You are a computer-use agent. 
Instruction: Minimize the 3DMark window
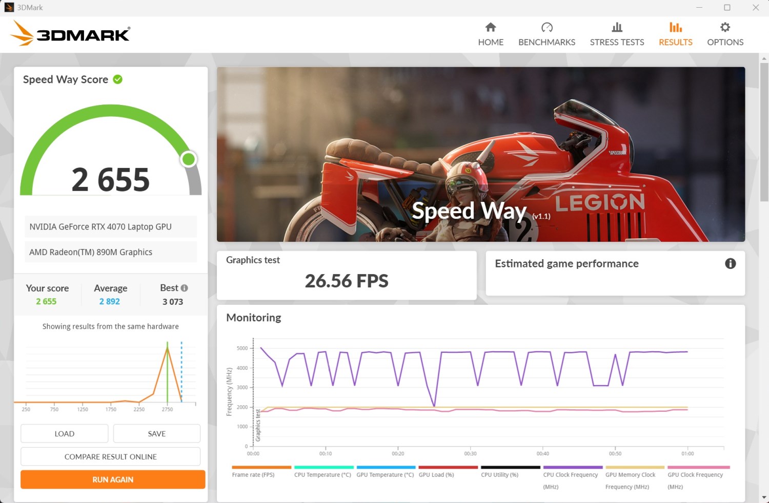(700, 8)
